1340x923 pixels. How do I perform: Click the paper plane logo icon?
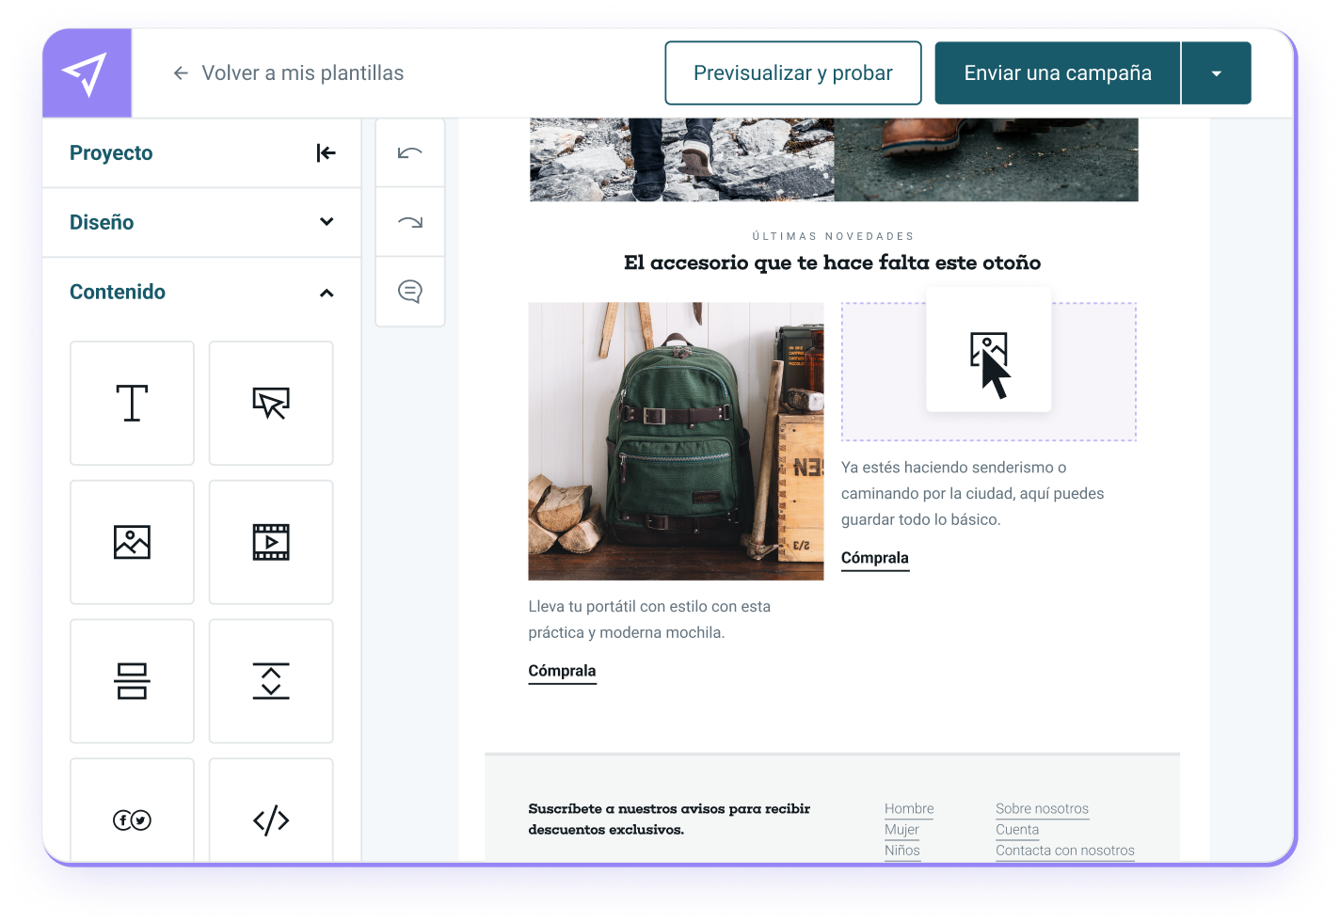coord(85,73)
